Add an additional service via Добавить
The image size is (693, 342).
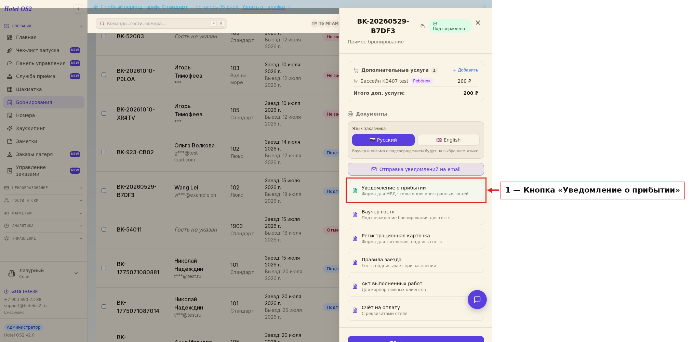465,70
